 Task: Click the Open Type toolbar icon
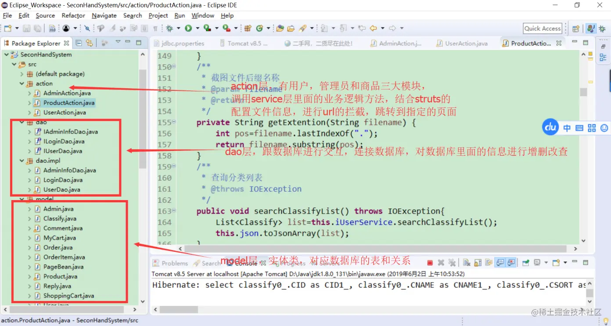(x=280, y=28)
